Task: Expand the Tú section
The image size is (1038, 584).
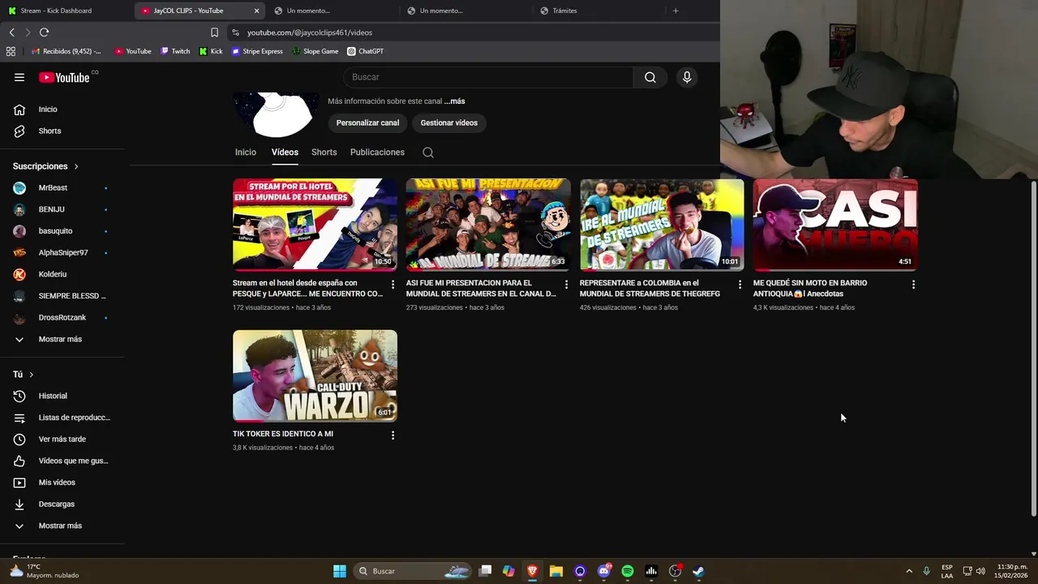Action: click(x=24, y=375)
